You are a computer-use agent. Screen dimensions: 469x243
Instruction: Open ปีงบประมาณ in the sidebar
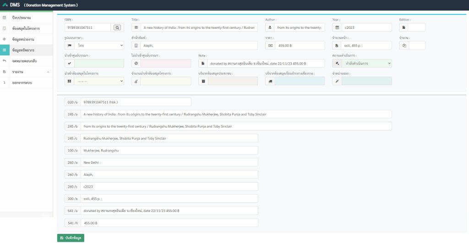[x=21, y=17]
